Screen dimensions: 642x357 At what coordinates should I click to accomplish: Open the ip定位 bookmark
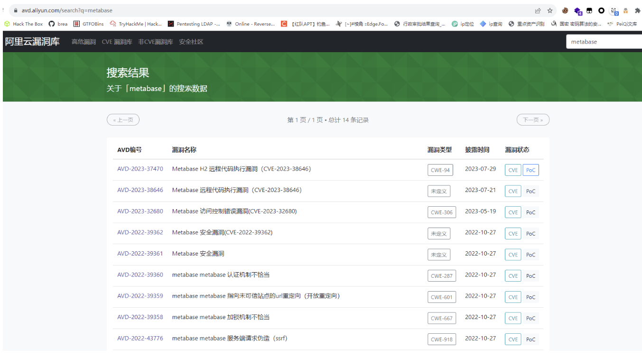click(x=463, y=24)
